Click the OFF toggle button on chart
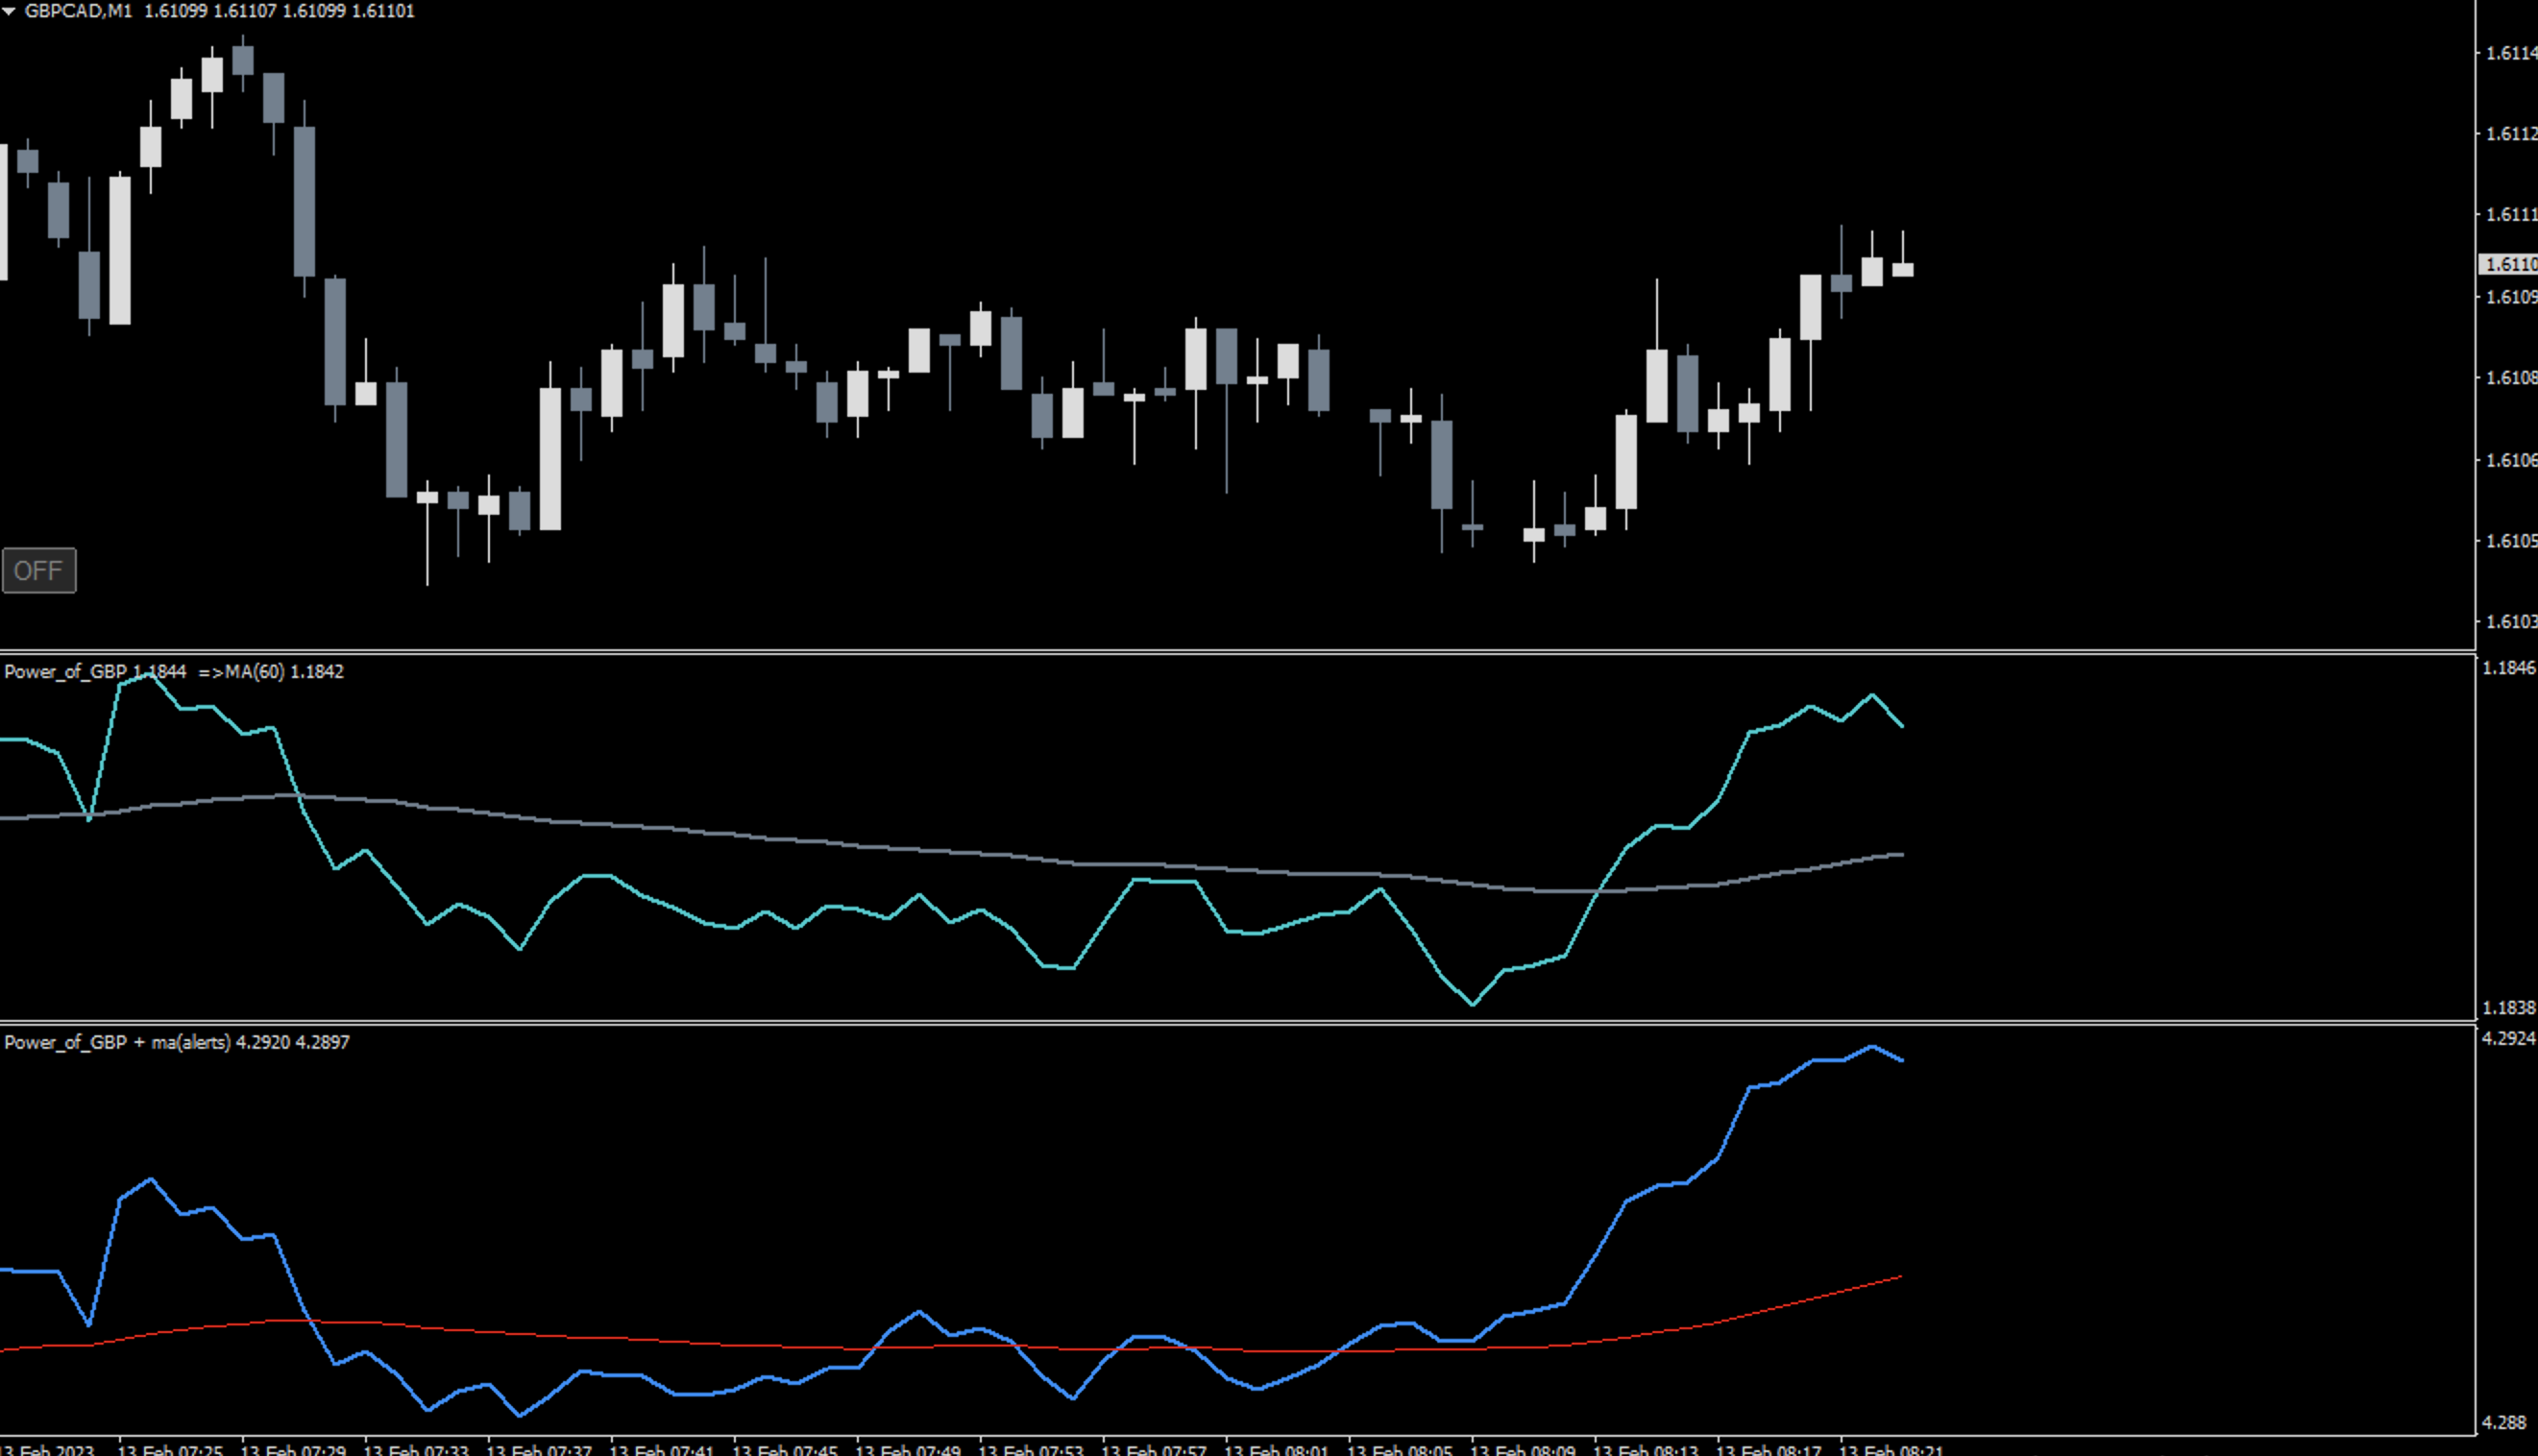 39,570
